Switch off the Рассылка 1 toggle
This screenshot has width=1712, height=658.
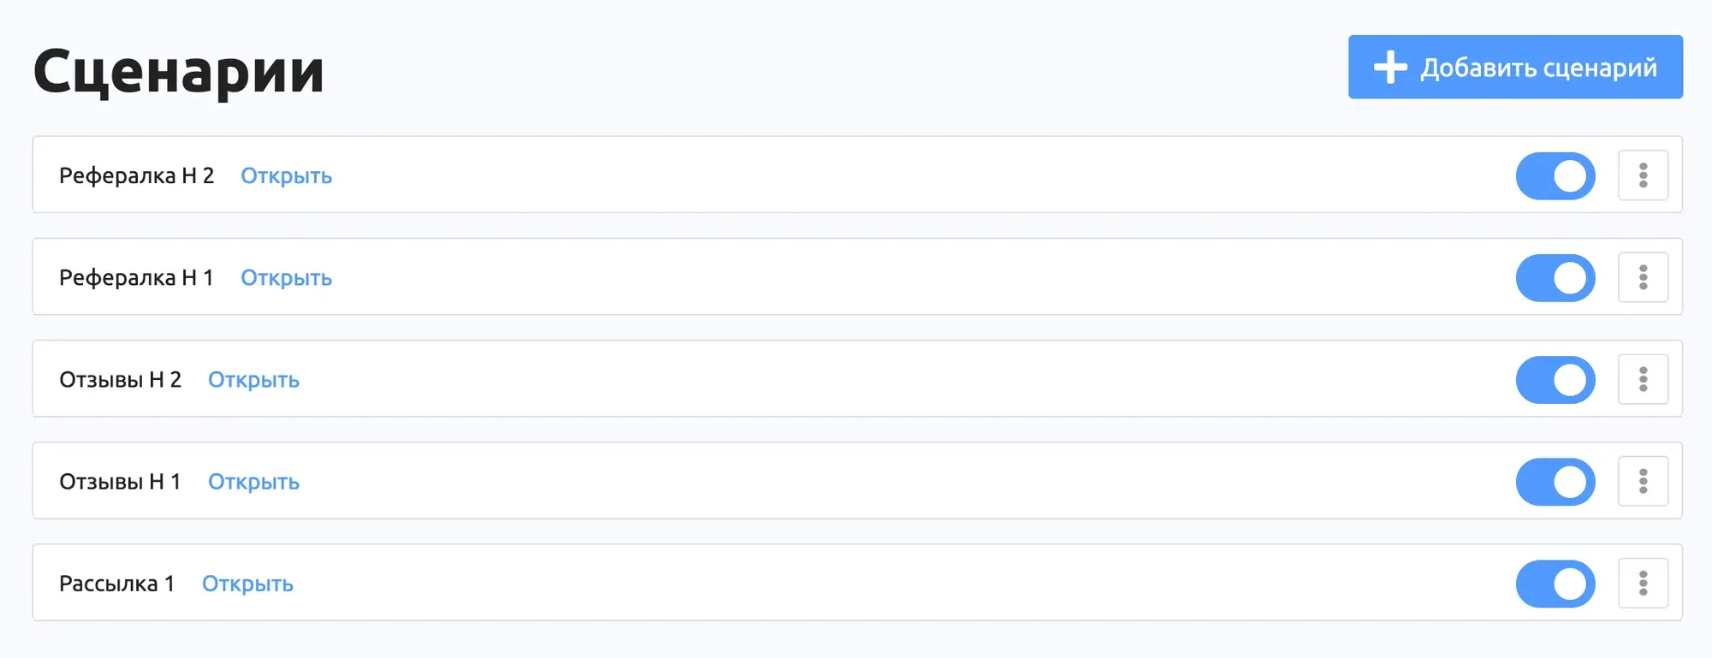(1555, 583)
